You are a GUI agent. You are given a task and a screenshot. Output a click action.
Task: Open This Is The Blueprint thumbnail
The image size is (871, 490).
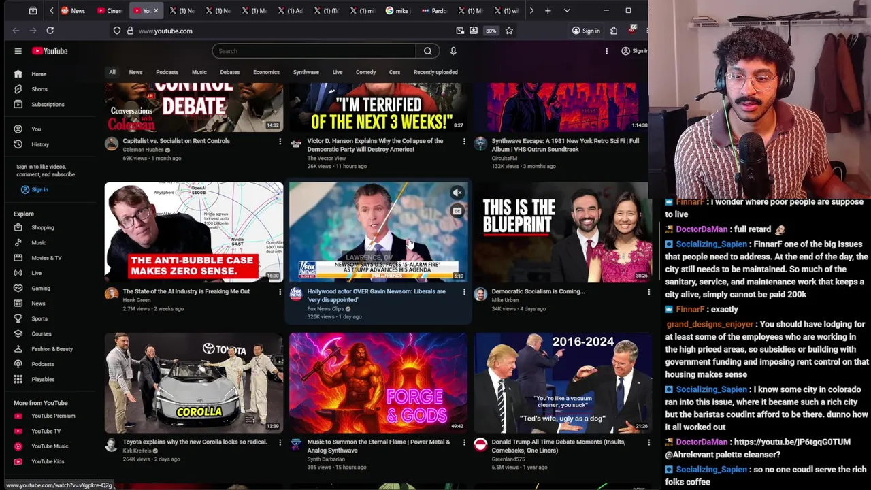(x=563, y=232)
